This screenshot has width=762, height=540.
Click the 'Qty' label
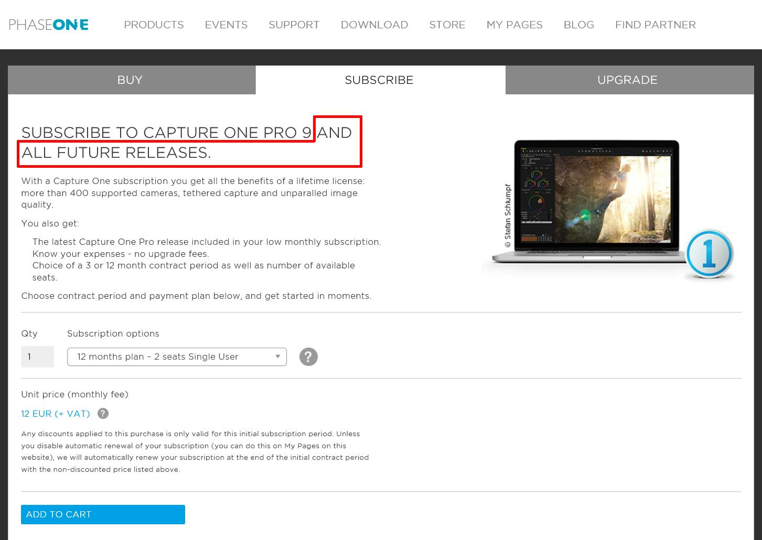(x=29, y=333)
